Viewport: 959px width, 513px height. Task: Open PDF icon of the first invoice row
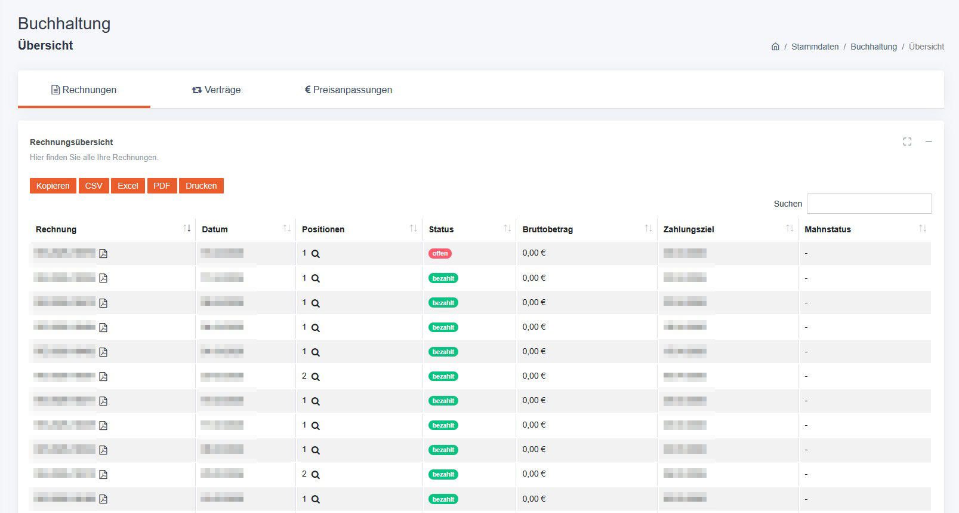[103, 254]
